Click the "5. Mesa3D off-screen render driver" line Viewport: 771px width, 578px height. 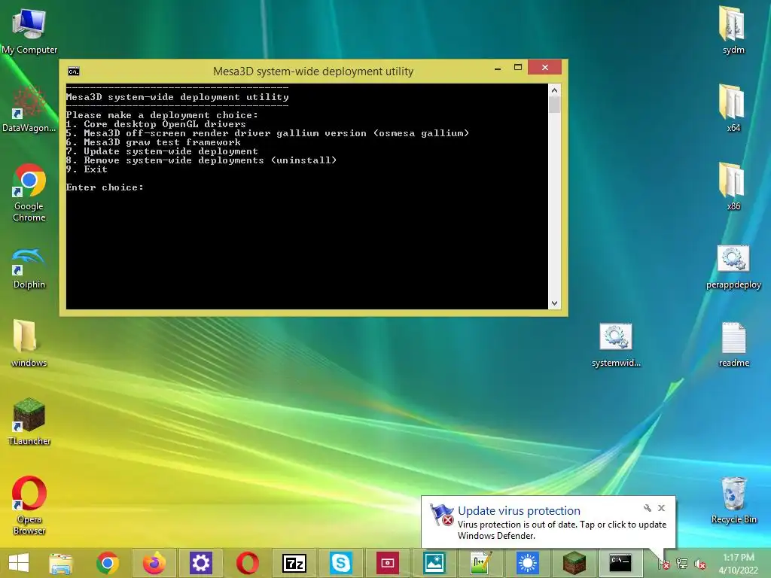[267, 133]
